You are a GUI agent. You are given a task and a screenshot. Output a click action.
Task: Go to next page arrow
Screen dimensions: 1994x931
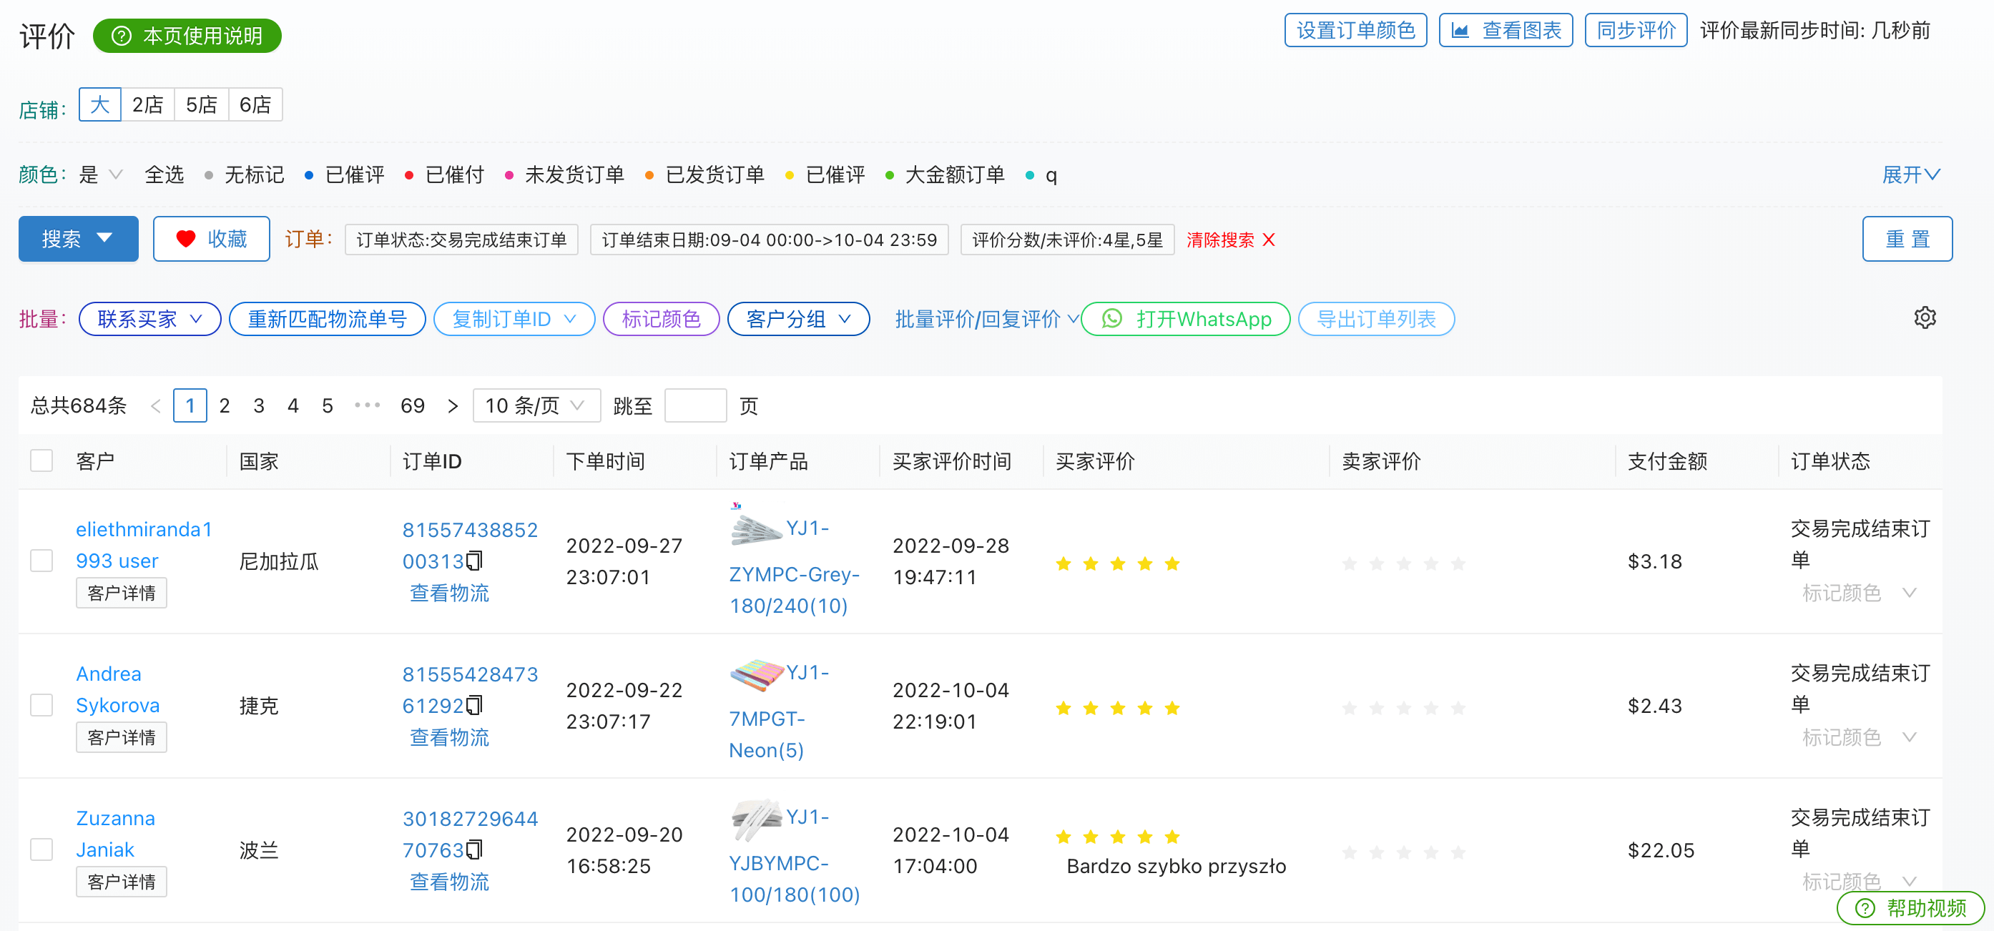pyautogui.click(x=453, y=405)
